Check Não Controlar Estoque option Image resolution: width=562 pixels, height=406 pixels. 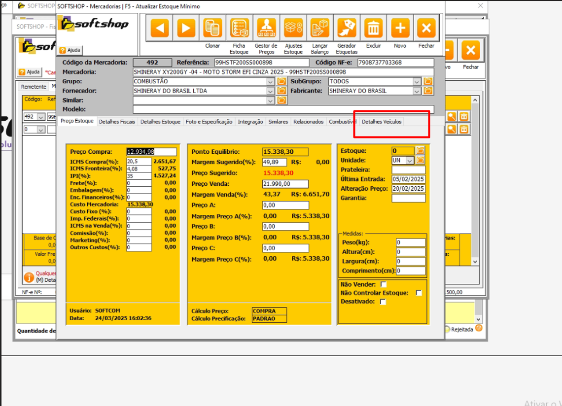(x=419, y=293)
